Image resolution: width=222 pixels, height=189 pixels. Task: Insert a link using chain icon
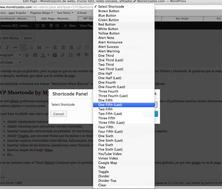79,47
